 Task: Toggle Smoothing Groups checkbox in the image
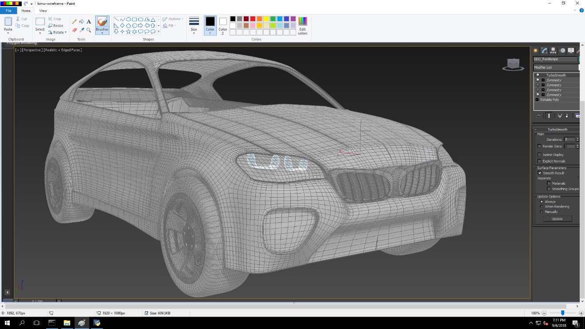coord(549,189)
